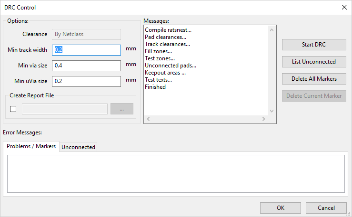Click the report file browse "..." button

[122, 109]
